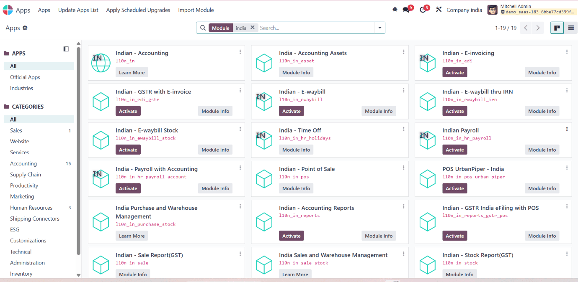Click sidebar scrollbar up arrow
578x282 pixels.
78,43
